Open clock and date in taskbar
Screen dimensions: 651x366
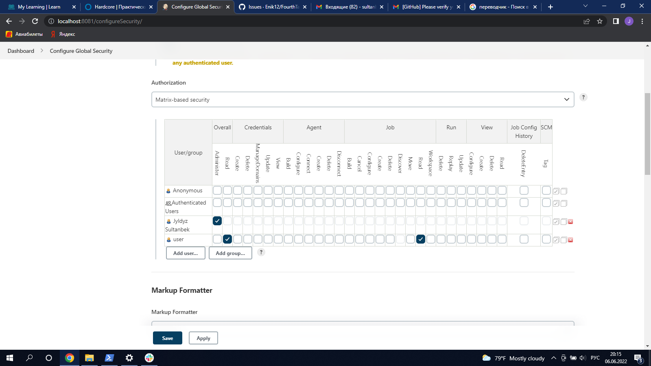(x=616, y=358)
